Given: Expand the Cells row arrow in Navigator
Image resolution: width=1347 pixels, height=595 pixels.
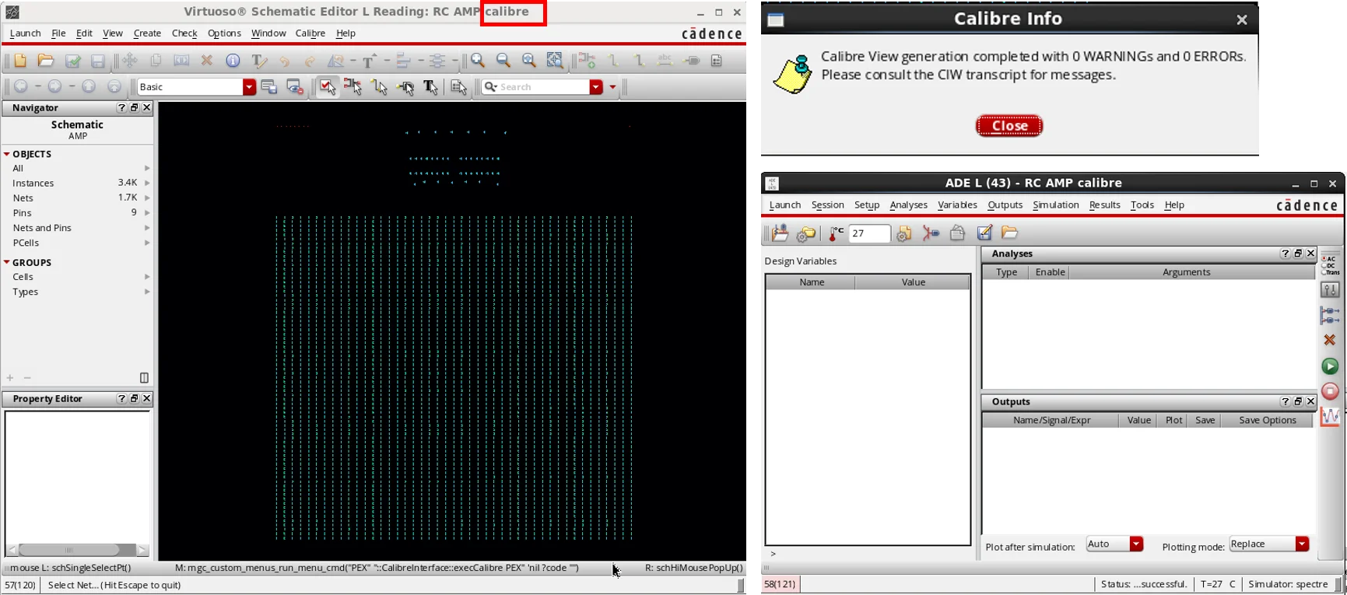Looking at the screenshot, I should tap(147, 277).
